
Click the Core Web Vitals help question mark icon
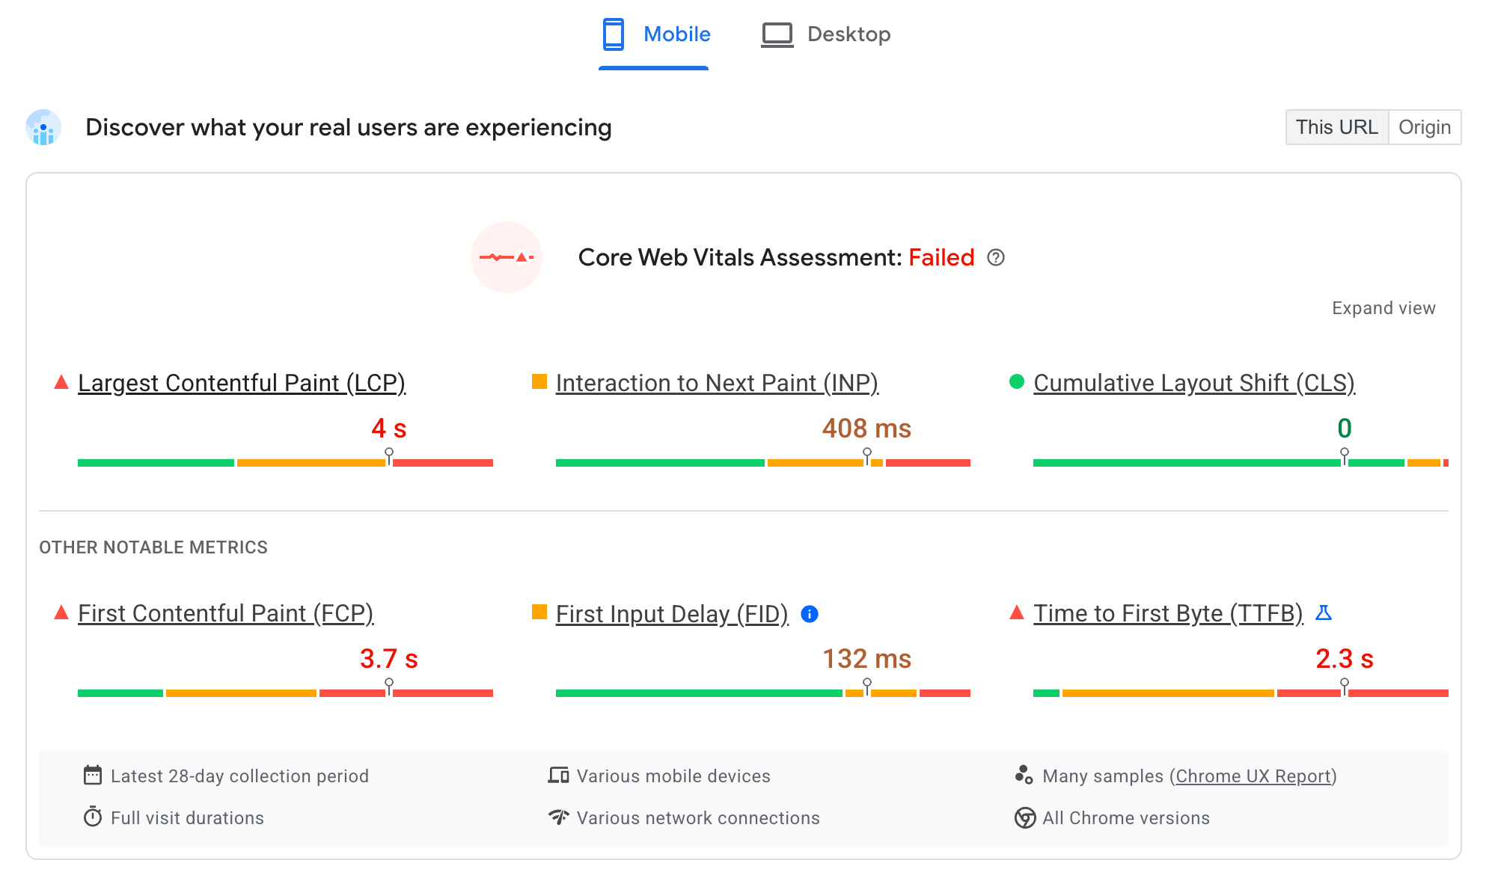995,257
